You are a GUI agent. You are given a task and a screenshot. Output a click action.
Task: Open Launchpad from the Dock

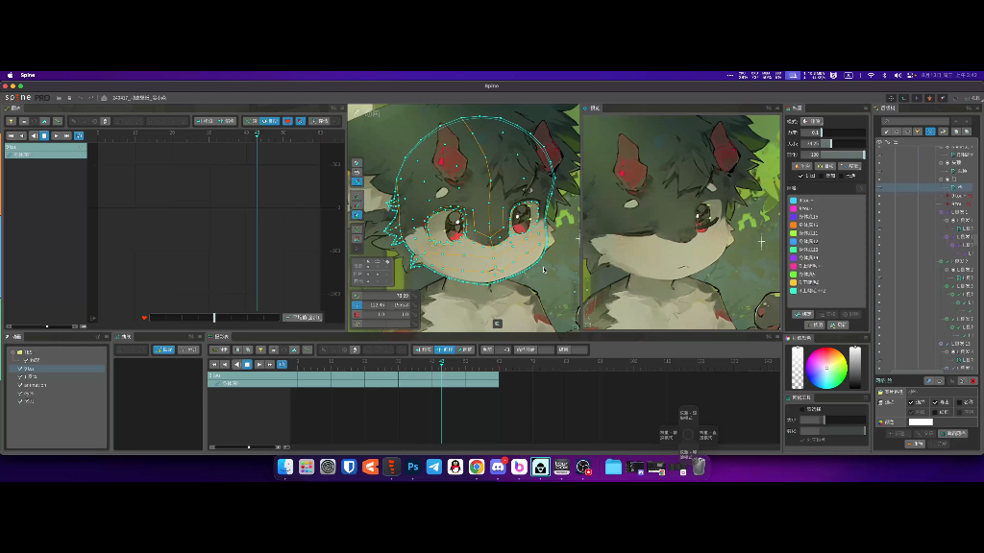coord(307,467)
